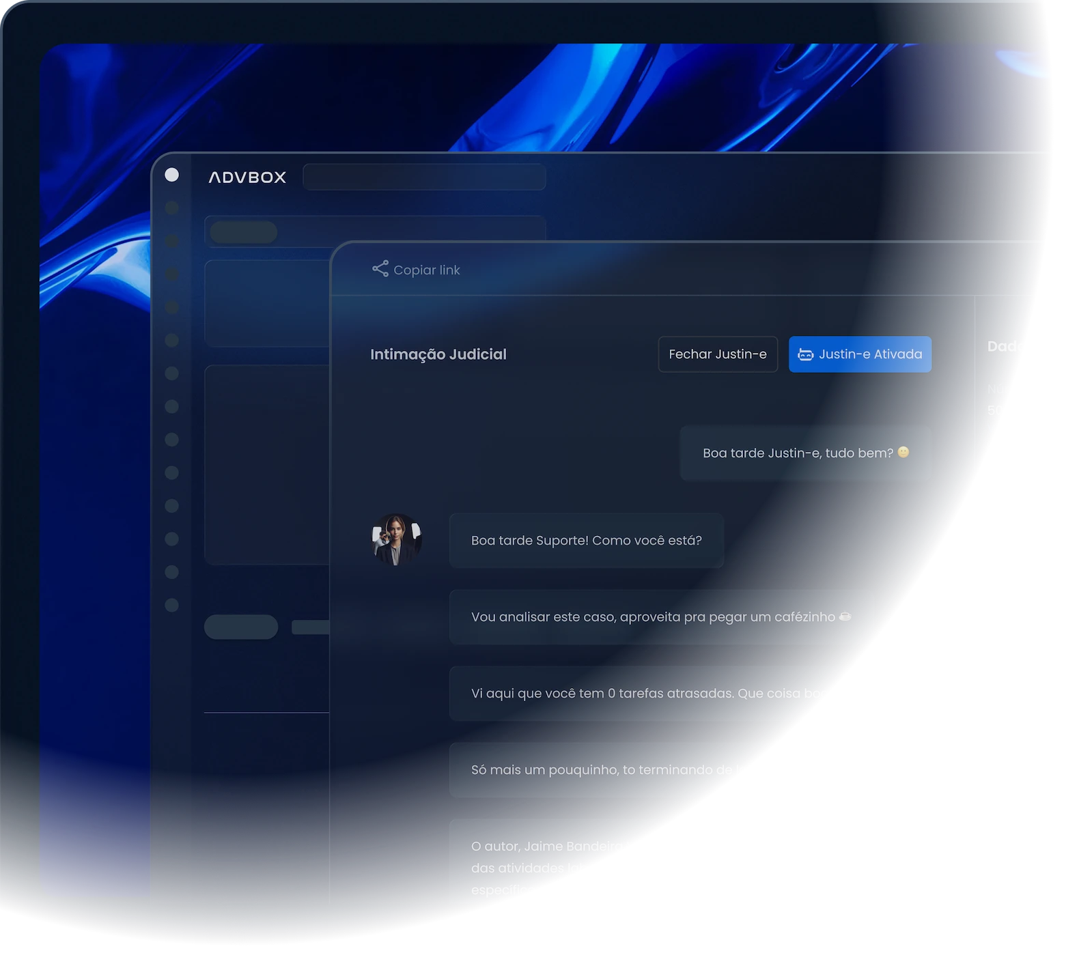
Task: Click the Justin-e assistant avatar photo
Action: point(397,540)
